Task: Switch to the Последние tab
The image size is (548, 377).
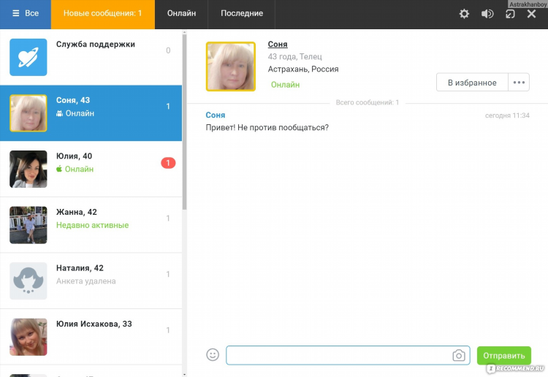Action: click(x=242, y=15)
